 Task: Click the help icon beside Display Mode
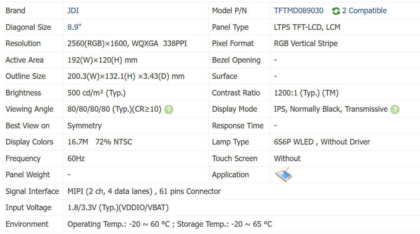click(x=395, y=109)
